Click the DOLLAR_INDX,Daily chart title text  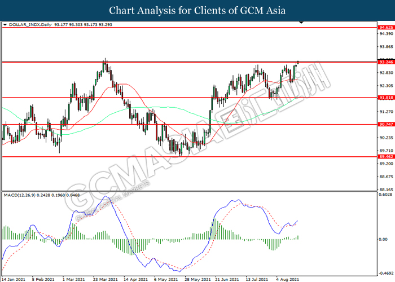tap(30, 25)
